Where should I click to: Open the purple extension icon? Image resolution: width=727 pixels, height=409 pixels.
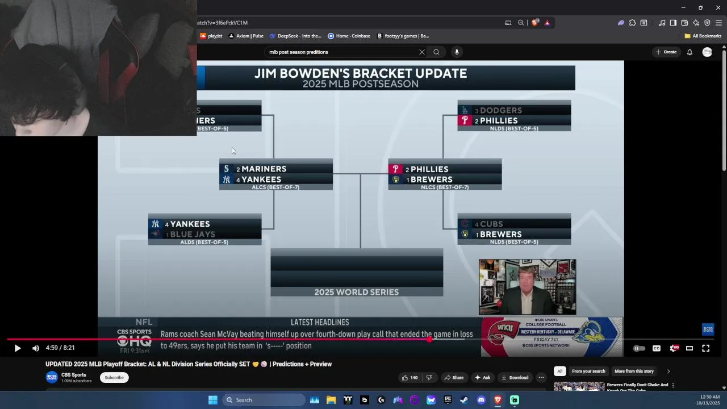621,23
